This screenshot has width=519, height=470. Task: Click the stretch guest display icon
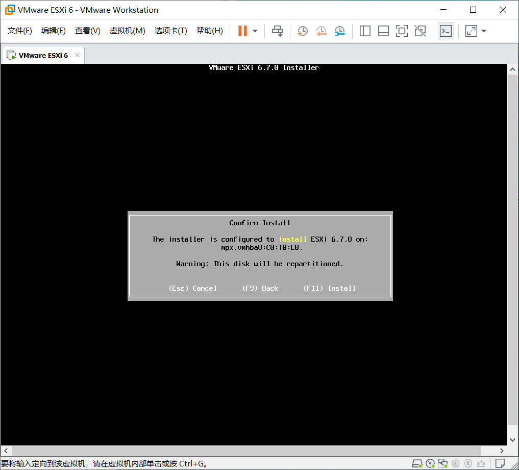click(x=471, y=31)
